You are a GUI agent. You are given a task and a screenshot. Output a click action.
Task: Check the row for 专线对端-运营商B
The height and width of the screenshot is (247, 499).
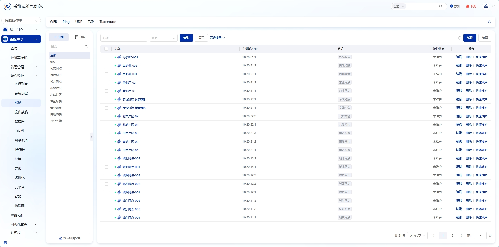pyautogui.click(x=106, y=100)
